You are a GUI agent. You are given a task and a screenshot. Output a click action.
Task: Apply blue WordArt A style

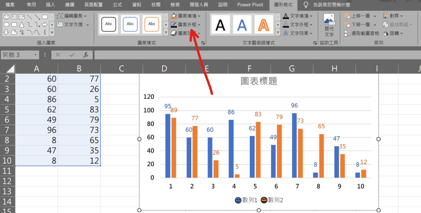click(x=242, y=25)
